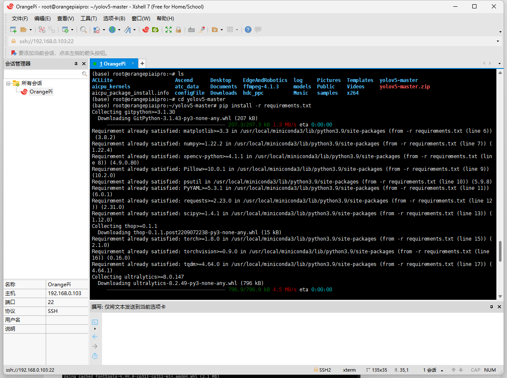Open the blue Help question mark icon
The height and width of the screenshot is (378, 507).
248,30
